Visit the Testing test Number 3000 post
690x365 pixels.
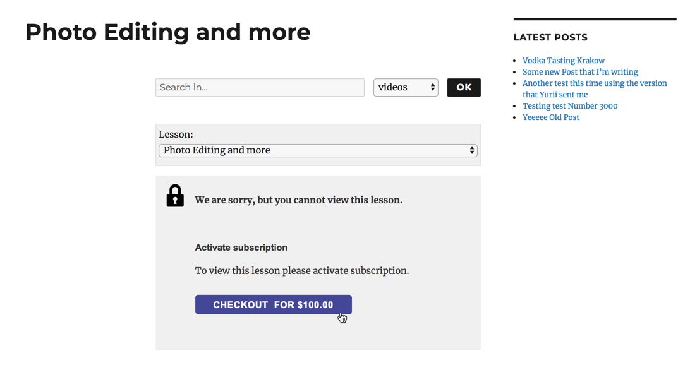tap(570, 106)
